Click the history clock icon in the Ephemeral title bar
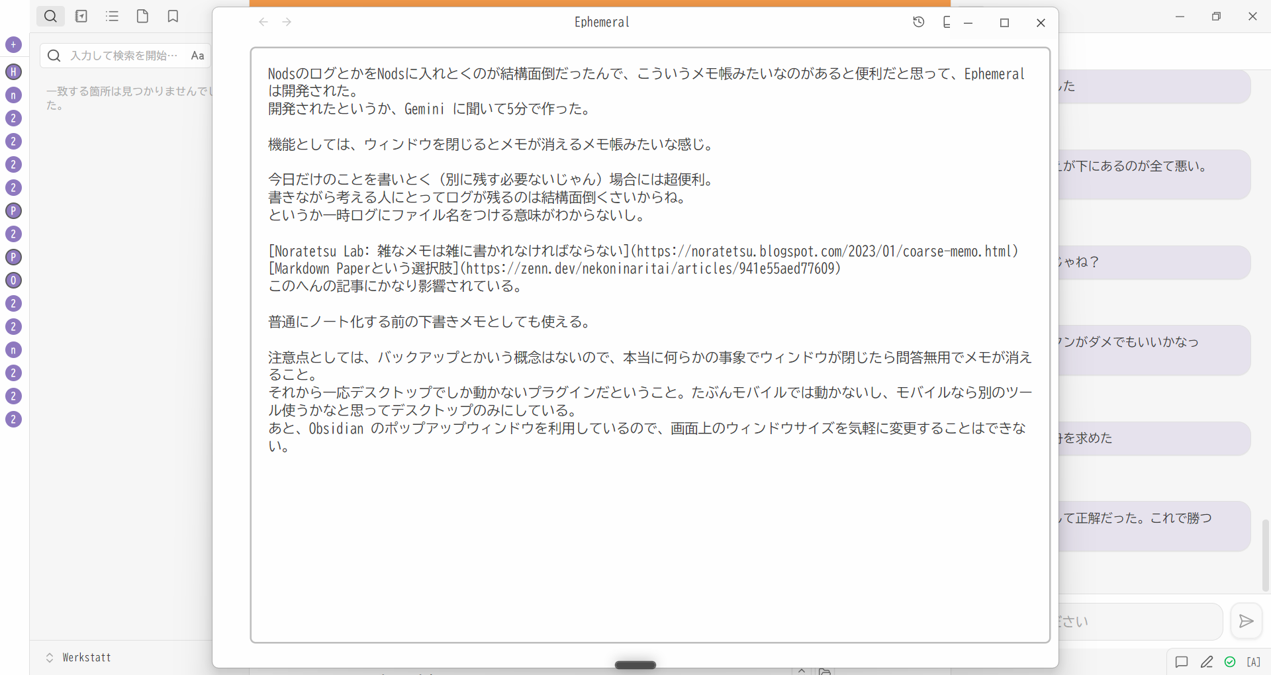 tap(919, 22)
